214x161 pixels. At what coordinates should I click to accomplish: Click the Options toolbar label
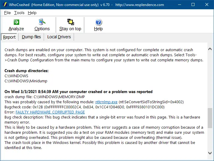42,29
